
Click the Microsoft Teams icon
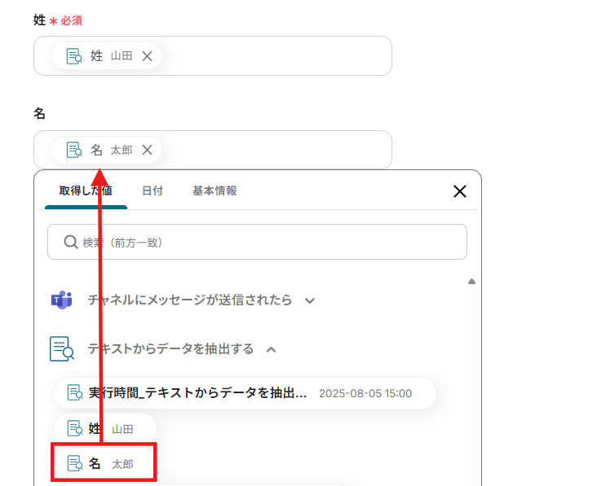(x=61, y=300)
